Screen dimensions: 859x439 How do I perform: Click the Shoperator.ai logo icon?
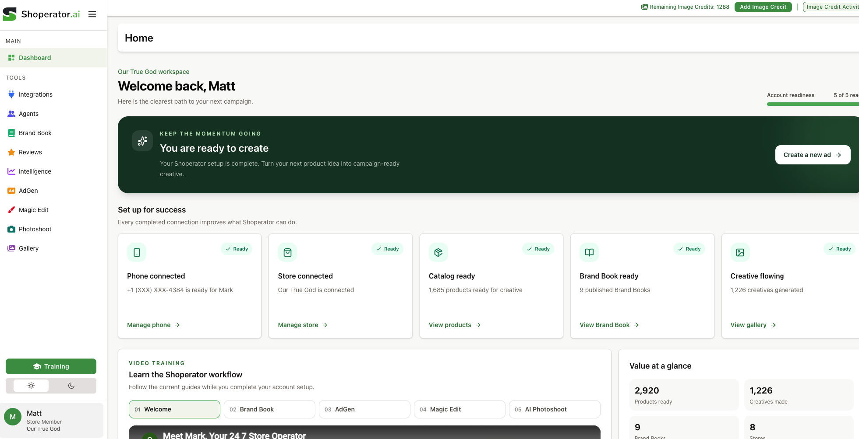click(10, 14)
